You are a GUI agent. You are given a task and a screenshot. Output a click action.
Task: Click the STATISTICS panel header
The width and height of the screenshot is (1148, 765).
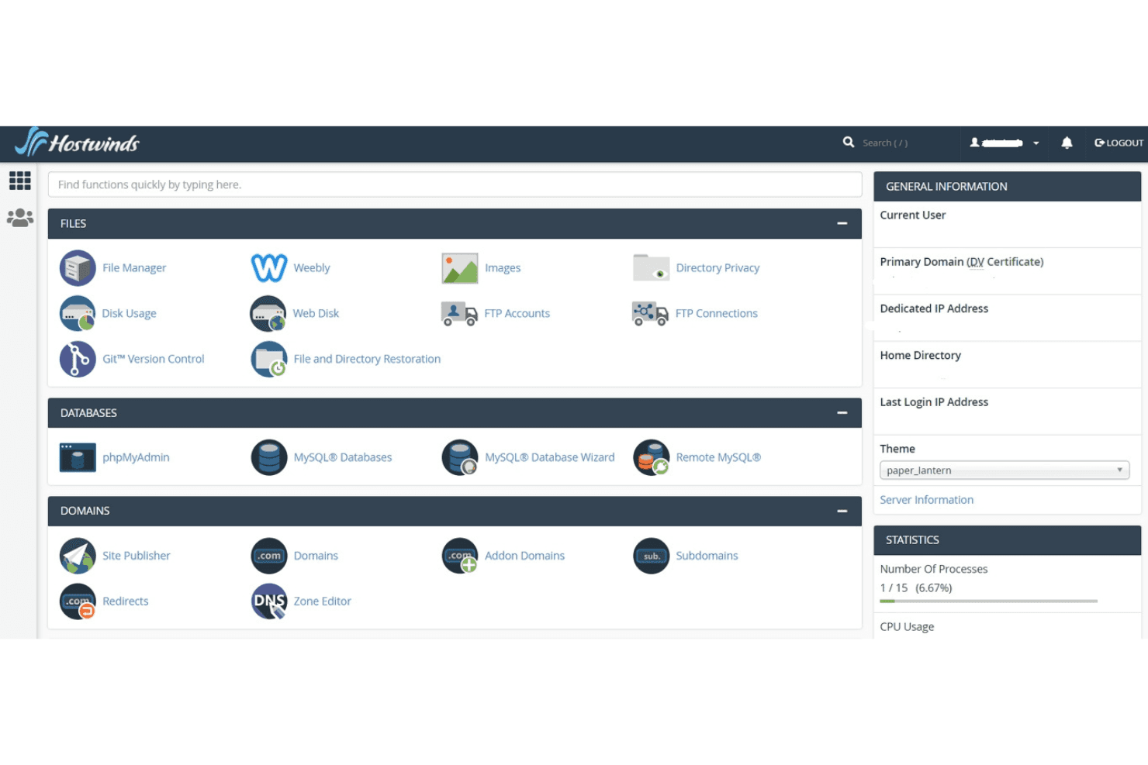point(1007,540)
